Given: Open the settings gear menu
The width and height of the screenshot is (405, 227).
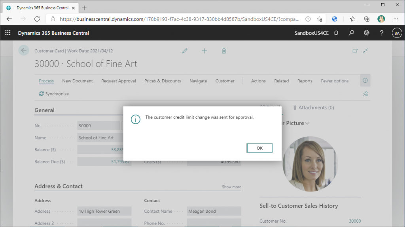Looking at the screenshot, I should (x=367, y=33).
